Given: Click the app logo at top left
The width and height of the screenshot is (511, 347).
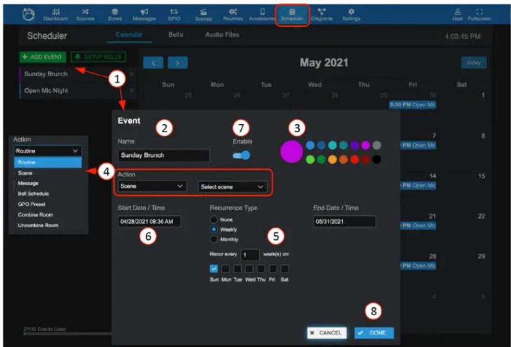Looking at the screenshot, I should pyautogui.click(x=28, y=15).
